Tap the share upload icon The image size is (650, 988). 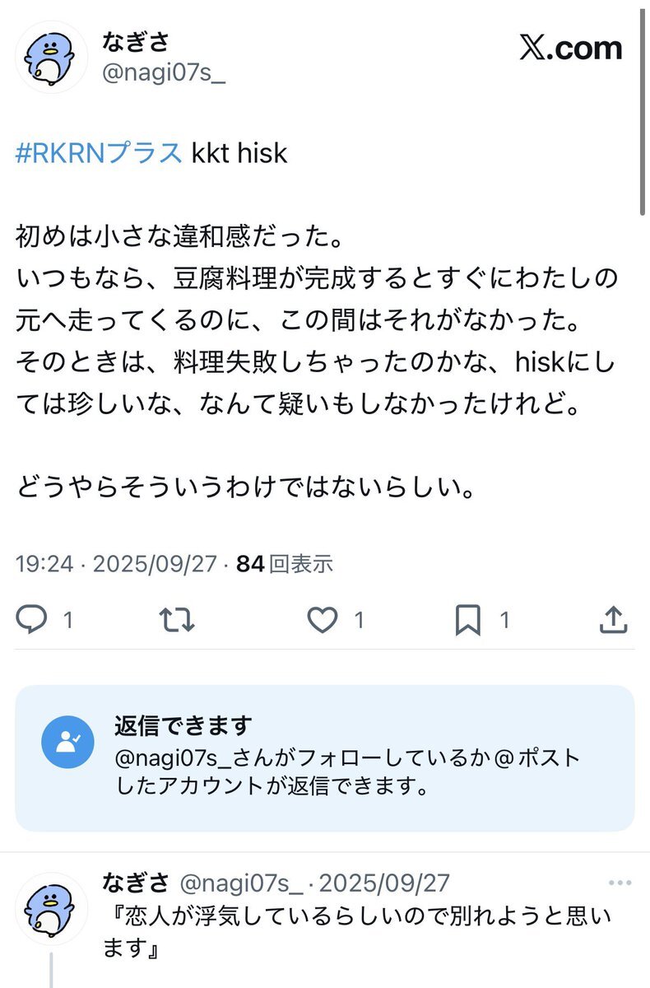tap(613, 620)
